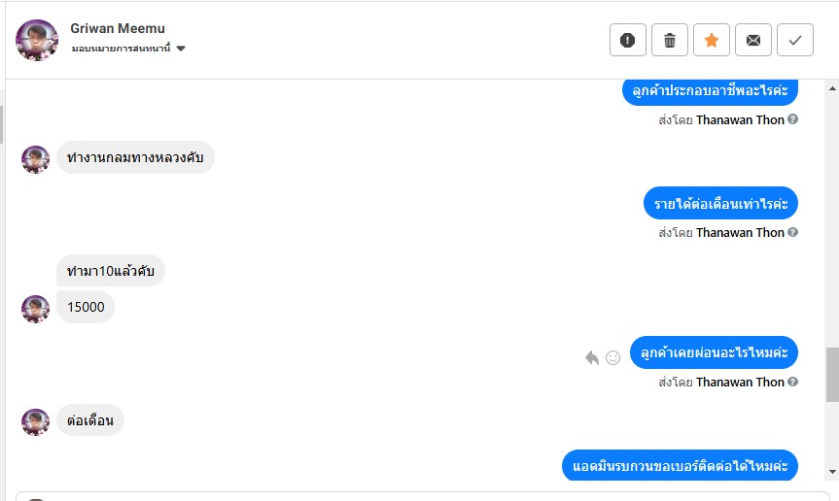Click the reply arrow icon on message
839x501 pixels.
tap(592, 357)
